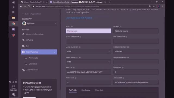This screenshot has width=174, height=98.
Task: Edit Details field Kodlama yazıyor
Action: [x=136, y=31]
